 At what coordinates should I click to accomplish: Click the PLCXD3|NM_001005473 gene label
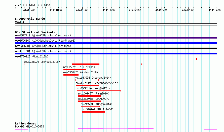click(29, 126)
